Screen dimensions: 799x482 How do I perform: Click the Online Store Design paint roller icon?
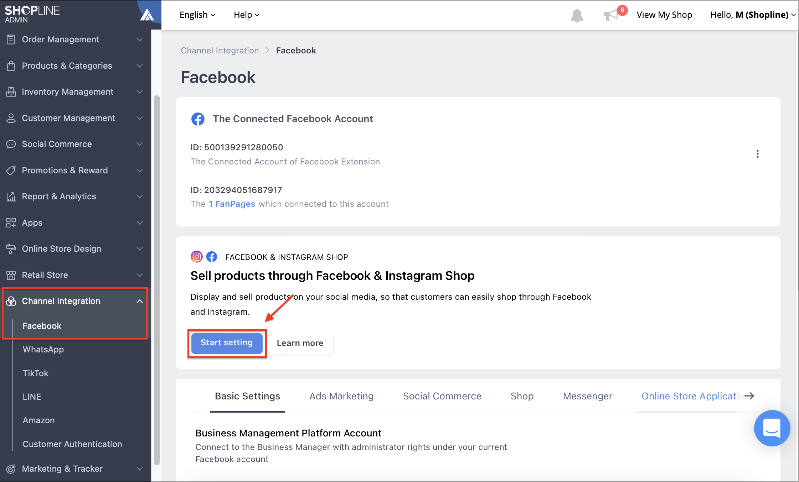pyautogui.click(x=11, y=249)
